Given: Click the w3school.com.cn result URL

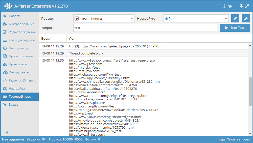Looking at the screenshot, I should [x=112, y=60].
